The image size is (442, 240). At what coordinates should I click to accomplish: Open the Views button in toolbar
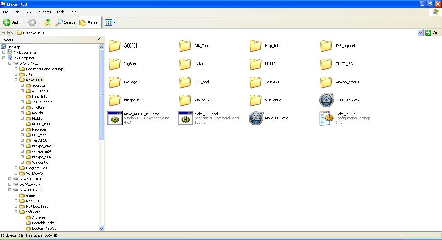(x=110, y=22)
